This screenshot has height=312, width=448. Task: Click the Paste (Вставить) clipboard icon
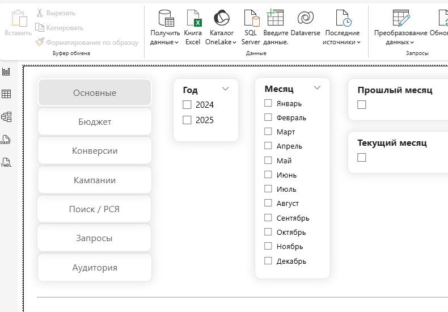[19, 19]
